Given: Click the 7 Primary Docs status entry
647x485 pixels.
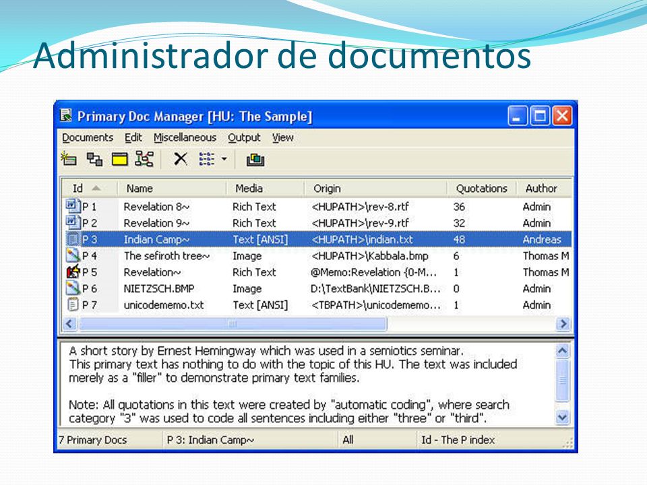Looking at the screenshot, I should tap(93, 440).
